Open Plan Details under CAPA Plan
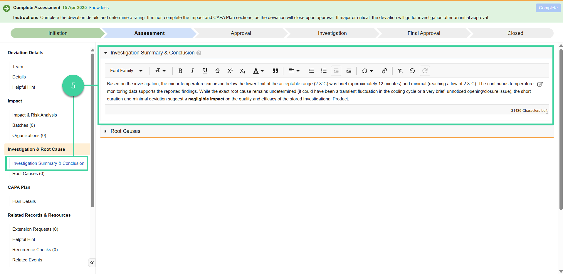 (x=24, y=201)
